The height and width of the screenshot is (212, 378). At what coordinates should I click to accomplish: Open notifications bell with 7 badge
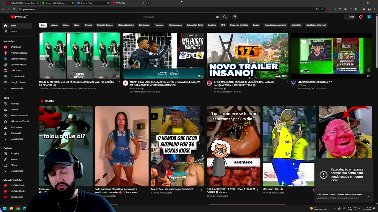tap(361, 17)
